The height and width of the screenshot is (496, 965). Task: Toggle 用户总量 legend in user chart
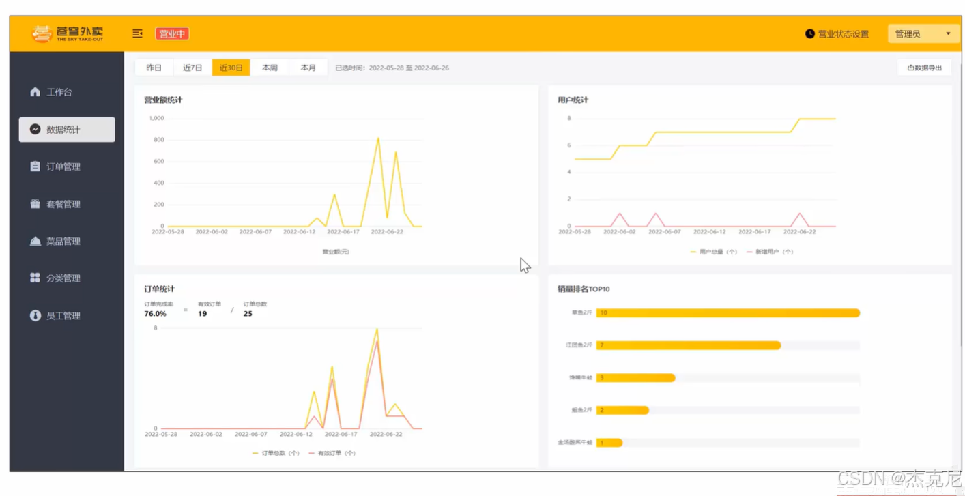[714, 252]
